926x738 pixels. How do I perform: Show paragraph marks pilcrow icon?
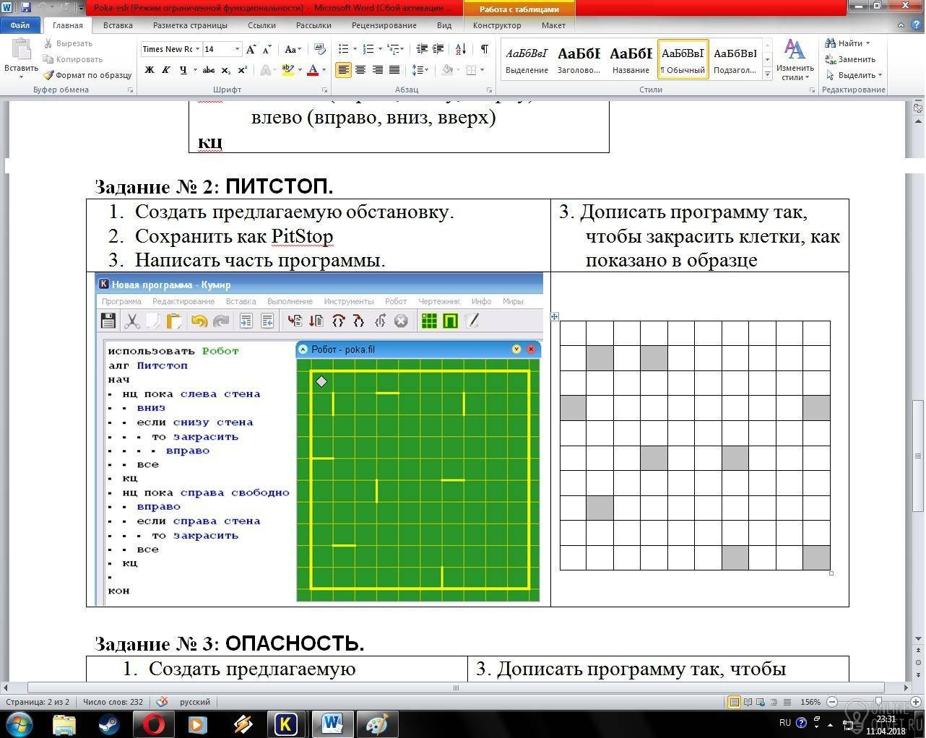(x=484, y=49)
